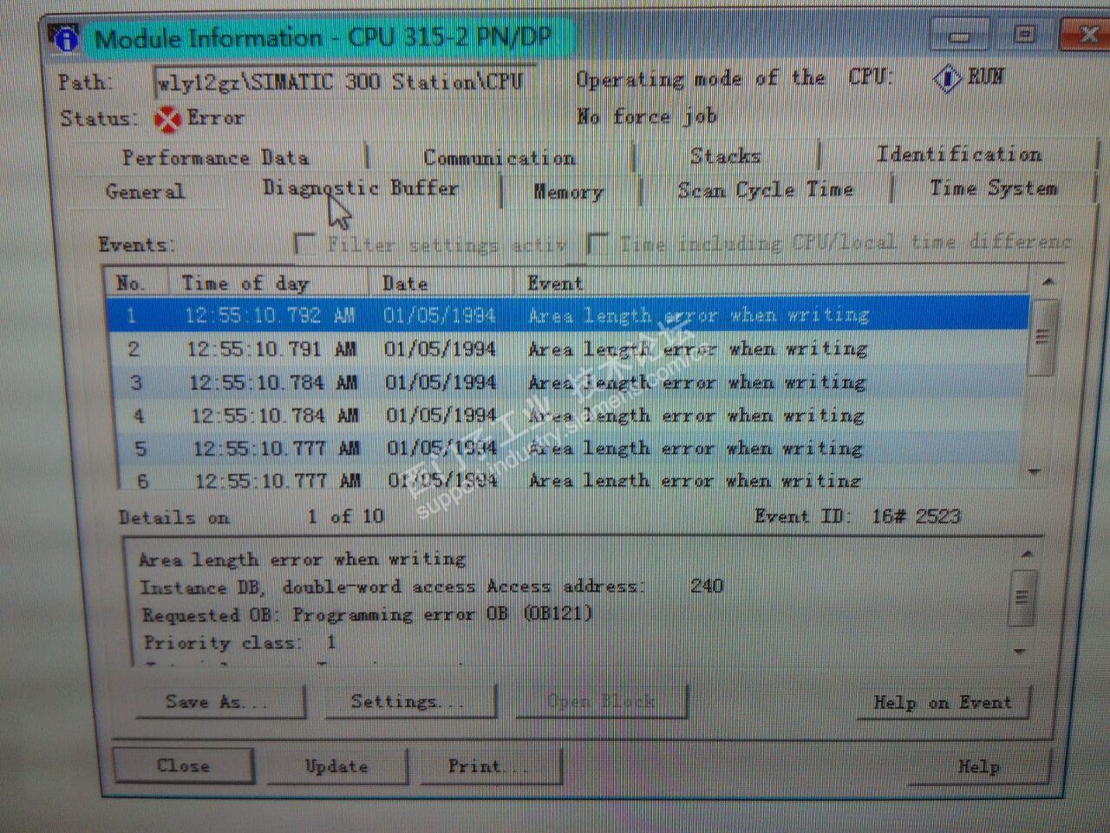
Task: Close the dialog with the Close button
Action: (x=183, y=765)
